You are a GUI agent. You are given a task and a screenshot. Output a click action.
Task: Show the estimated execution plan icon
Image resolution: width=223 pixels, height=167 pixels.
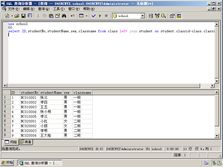[x=151, y=16]
